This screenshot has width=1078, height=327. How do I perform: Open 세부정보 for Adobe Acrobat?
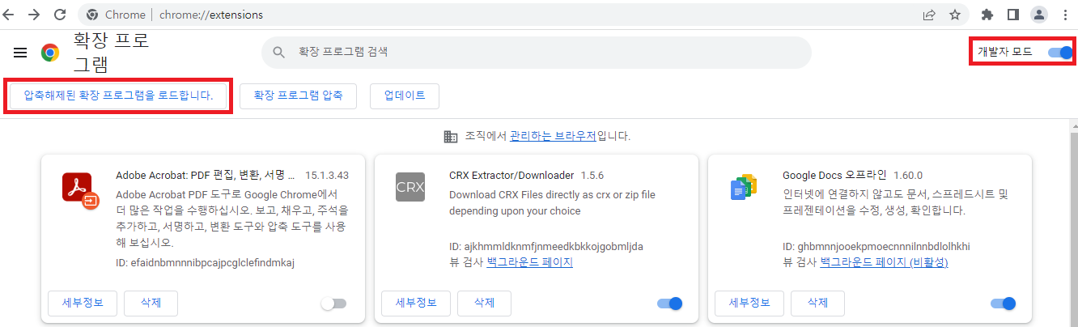pyautogui.click(x=83, y=304)
